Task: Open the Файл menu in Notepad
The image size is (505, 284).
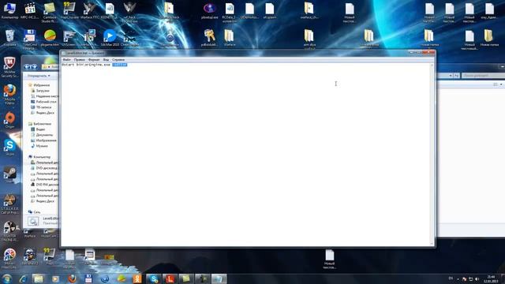Action: [x=66, y=60]
